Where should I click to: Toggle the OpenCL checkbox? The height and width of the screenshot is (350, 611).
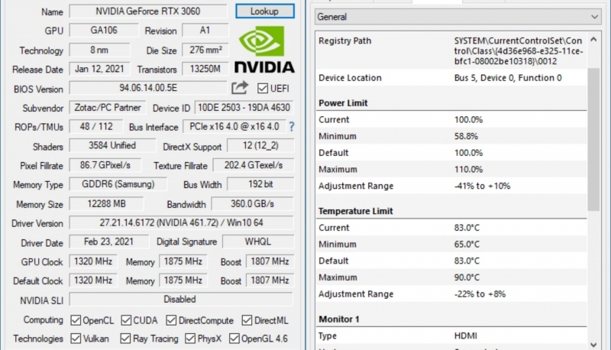(x=76, y=320)
